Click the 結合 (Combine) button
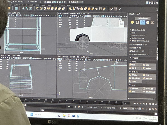This screenshot has width=167, height=125. pos(135,65)
